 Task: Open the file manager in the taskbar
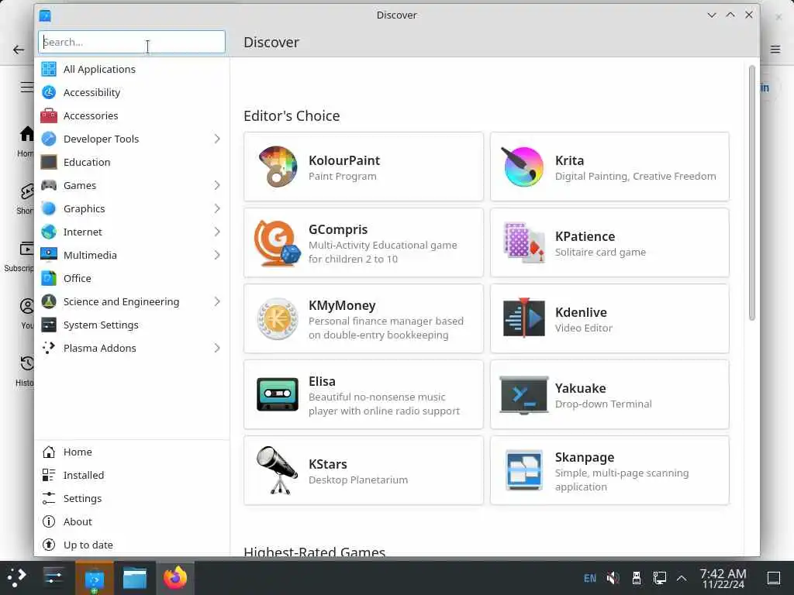coord(135,578)
